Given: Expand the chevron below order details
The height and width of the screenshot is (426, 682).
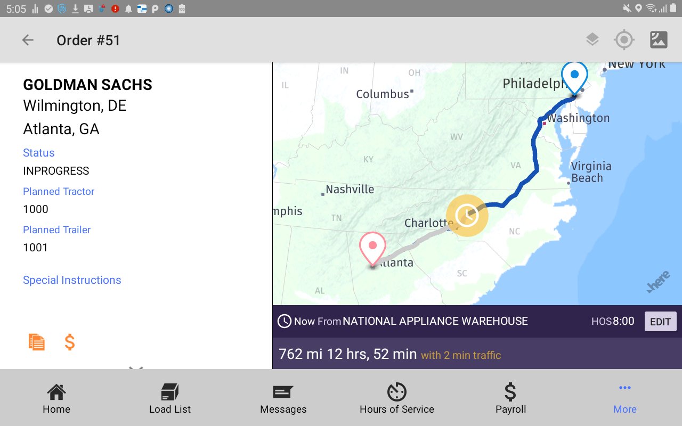Looking at the screenshot, I should (136, 367).
